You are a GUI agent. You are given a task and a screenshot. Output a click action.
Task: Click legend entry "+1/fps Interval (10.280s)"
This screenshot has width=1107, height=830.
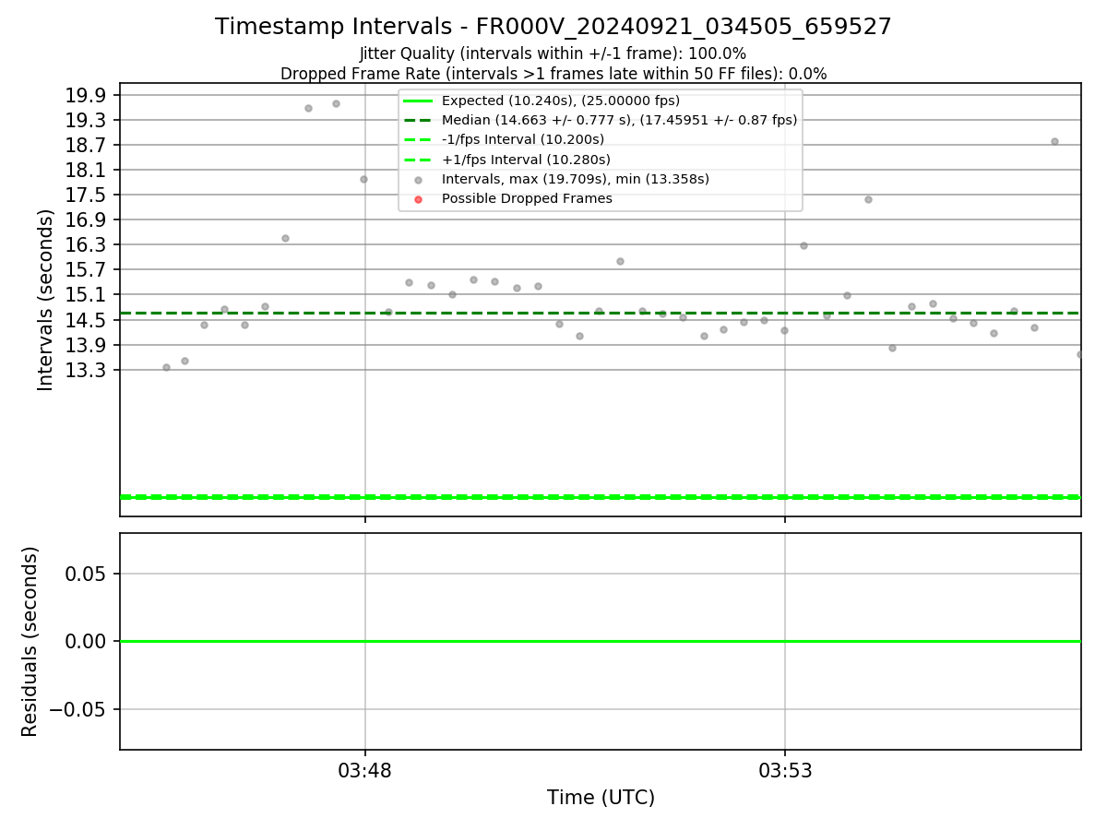(x=526, y=160)
